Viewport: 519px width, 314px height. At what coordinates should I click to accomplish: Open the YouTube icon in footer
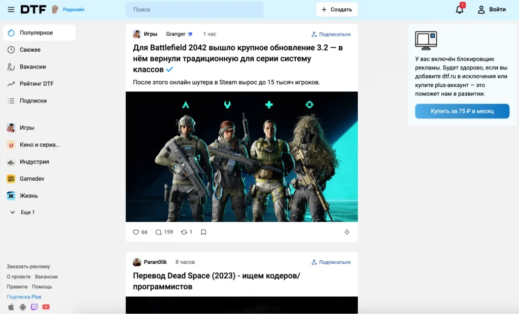tap(46, 307)
